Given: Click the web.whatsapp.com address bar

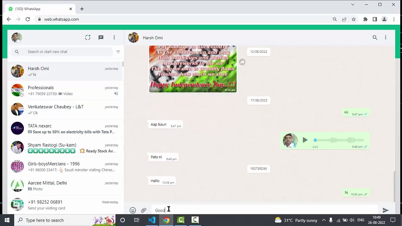Looking at the screenshot, I should click(x=182, y=19).
